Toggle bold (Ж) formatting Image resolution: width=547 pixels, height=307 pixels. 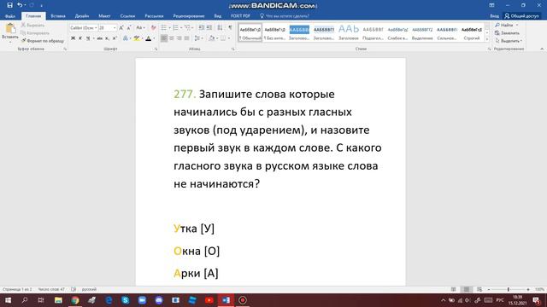(73, 38)
